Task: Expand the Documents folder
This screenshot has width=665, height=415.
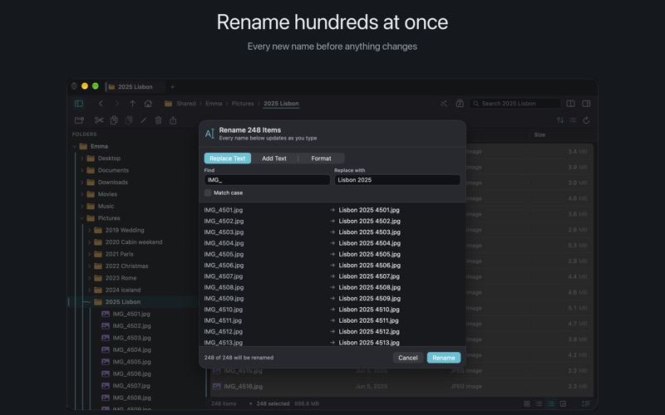Action: coord(81,170)
